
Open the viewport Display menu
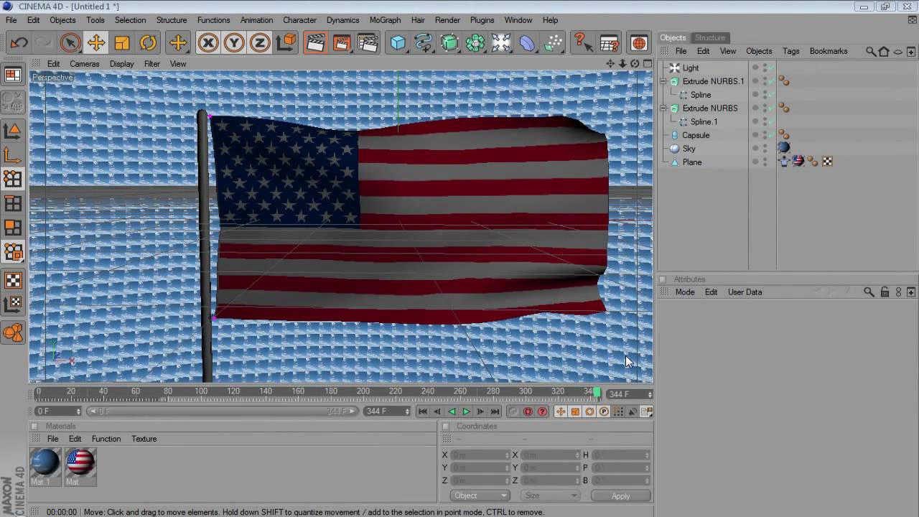(122, 64)
